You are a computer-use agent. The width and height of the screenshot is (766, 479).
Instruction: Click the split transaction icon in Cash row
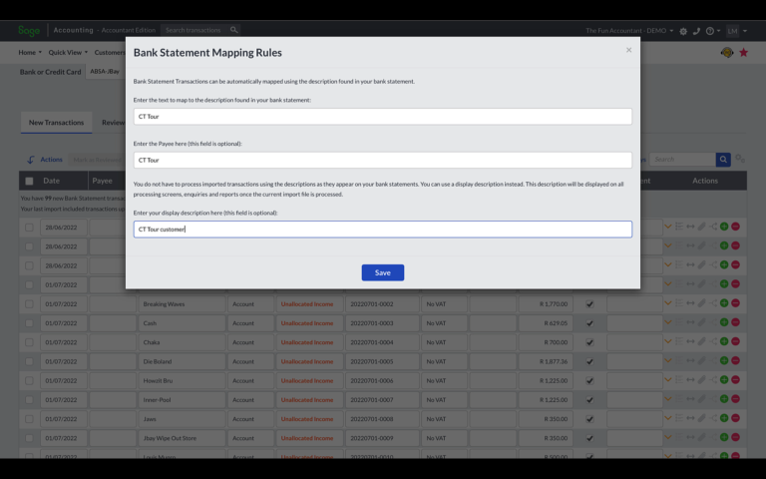[713, 322]
